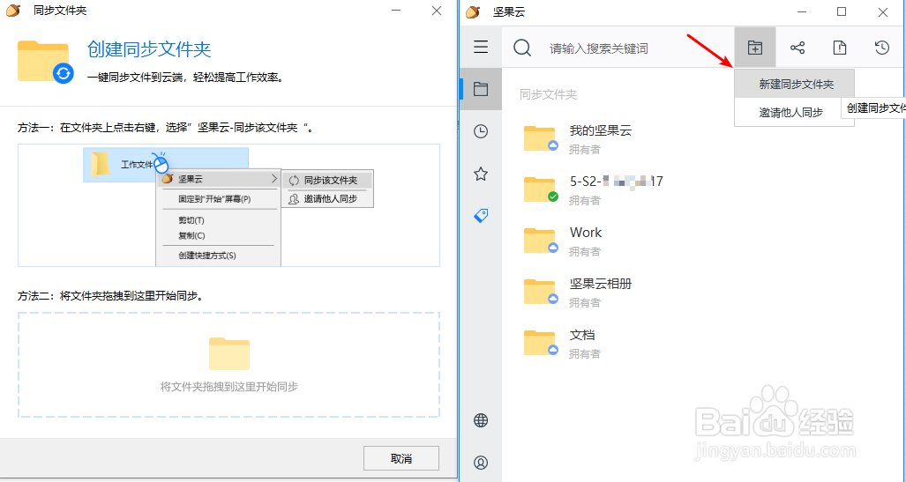
Task: Click the Work folder icon
Action: (540, 241)
